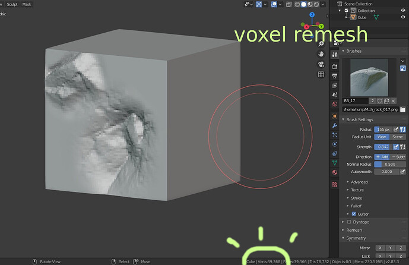
Task: Uncheck the Collection exclude checkbox
Action: click(347, 11)
